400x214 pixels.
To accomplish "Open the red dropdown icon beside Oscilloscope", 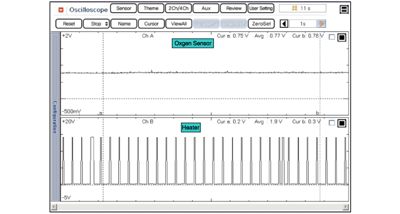I will (61, 10).
